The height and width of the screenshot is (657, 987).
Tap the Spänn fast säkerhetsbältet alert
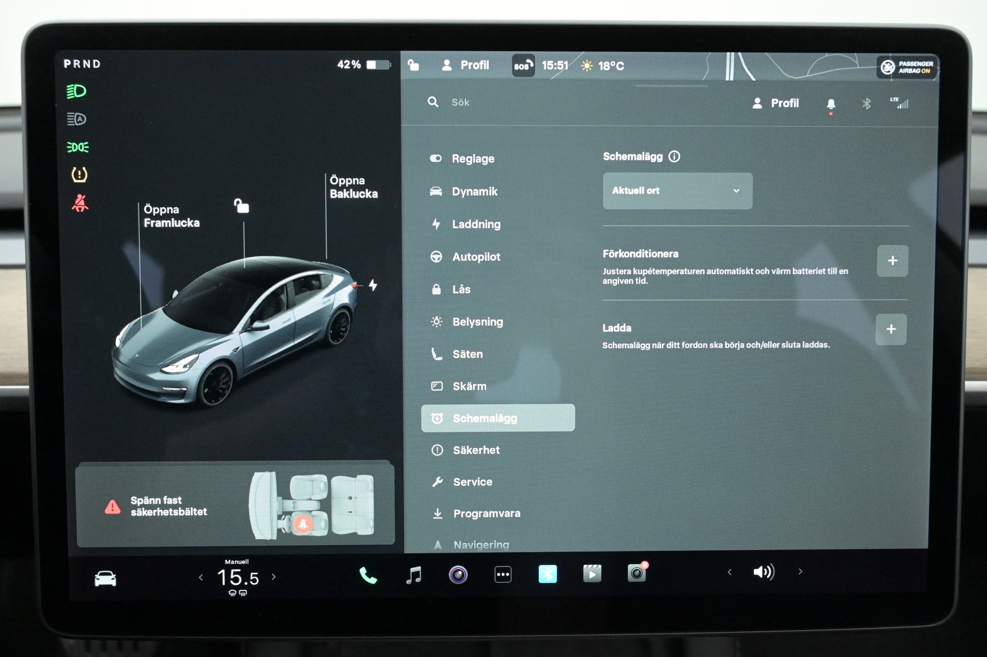tap(236, 505)
